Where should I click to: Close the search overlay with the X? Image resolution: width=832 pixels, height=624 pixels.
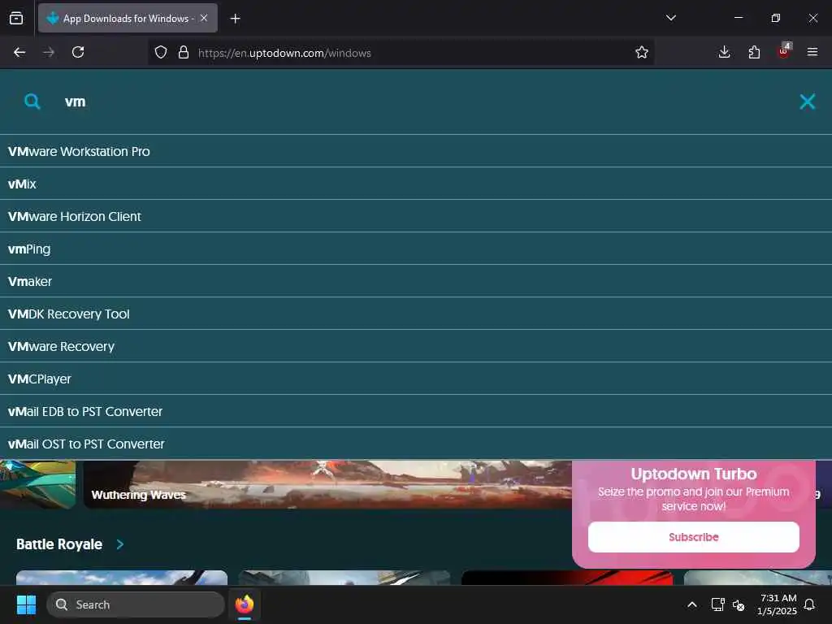pyautogui.click(x=807, y=102)
